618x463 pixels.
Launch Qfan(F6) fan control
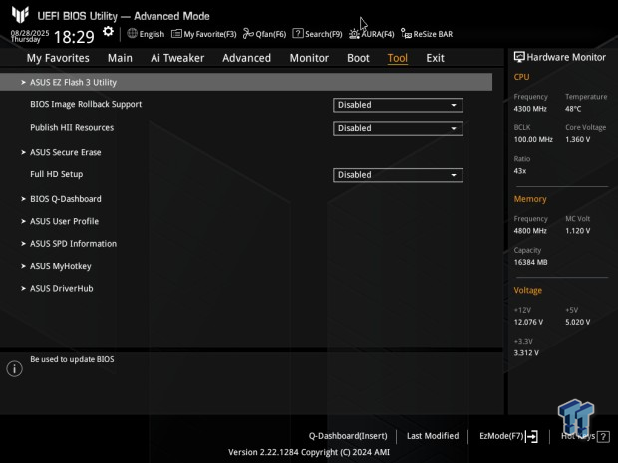[264, 34]
